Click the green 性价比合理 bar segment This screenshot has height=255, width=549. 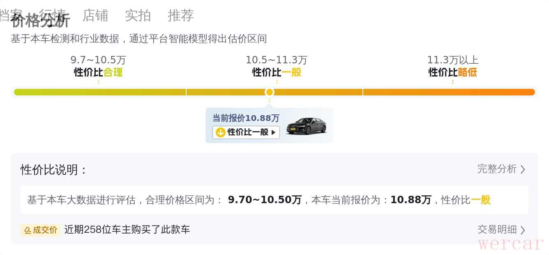click(x=100, y=92)
